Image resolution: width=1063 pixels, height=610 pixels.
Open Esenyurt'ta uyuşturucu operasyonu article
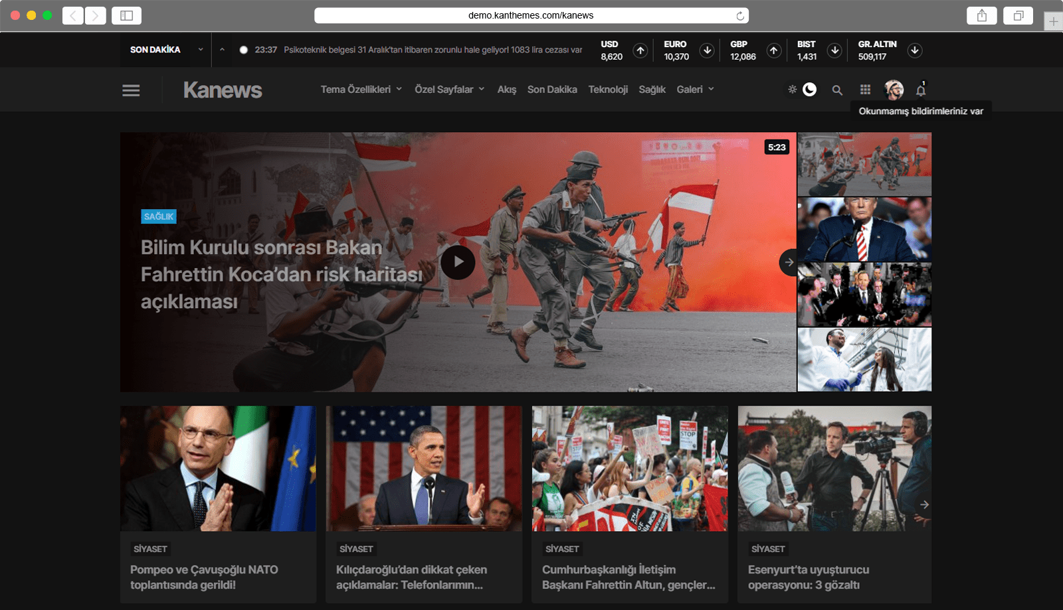(x=809, y=577)
